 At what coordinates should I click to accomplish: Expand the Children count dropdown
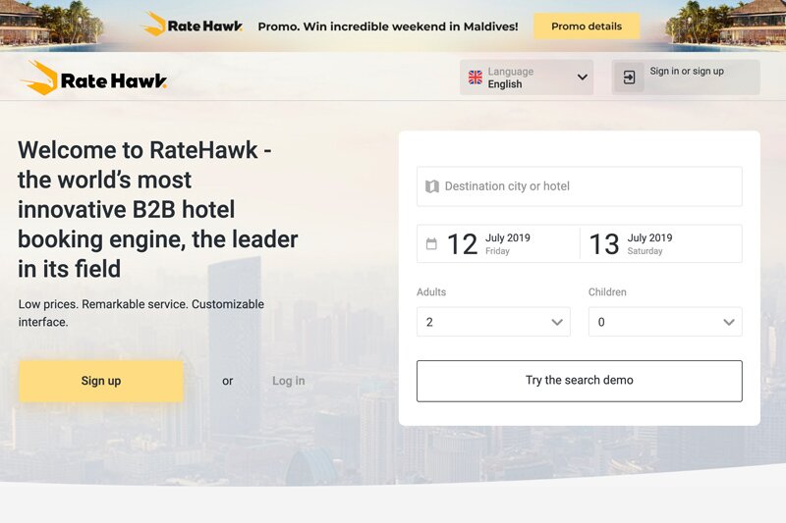[665, 322]
